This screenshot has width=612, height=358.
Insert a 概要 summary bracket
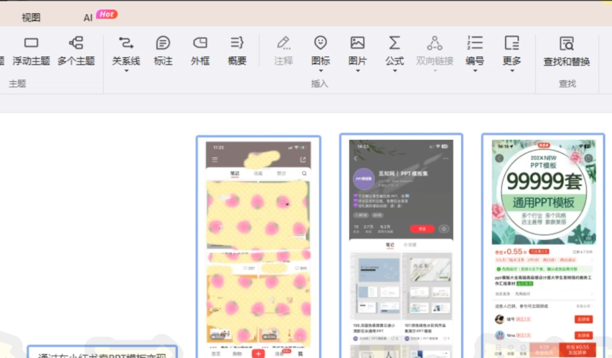click(237, 43)
